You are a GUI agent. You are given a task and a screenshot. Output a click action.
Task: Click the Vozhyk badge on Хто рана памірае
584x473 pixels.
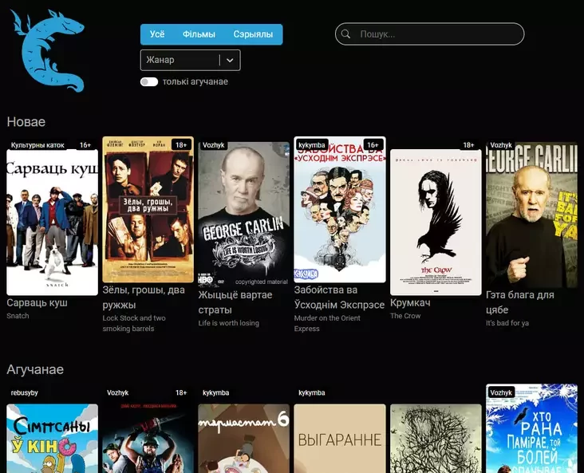pyautogui.click(x=501, y=392)
